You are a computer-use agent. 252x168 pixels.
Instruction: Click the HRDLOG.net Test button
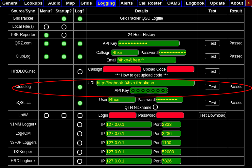point(212,71)
